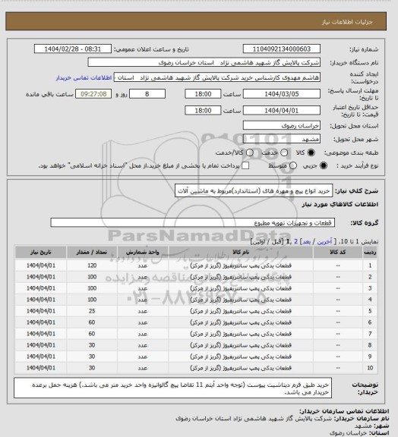Click the تعداد / مقدار column header
398x437 pixels.
point(92,252)
